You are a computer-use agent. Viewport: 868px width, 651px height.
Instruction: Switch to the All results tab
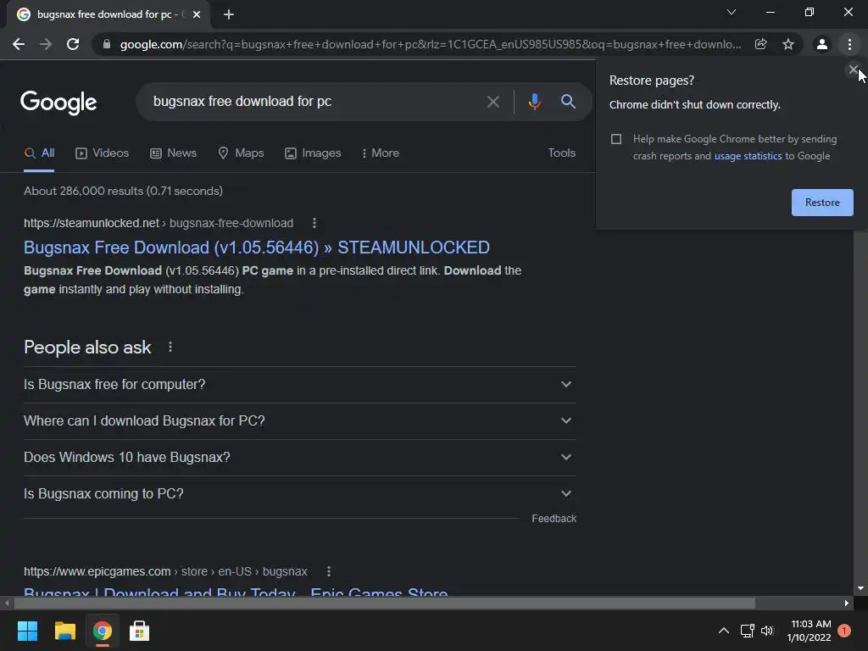(39, 153)
